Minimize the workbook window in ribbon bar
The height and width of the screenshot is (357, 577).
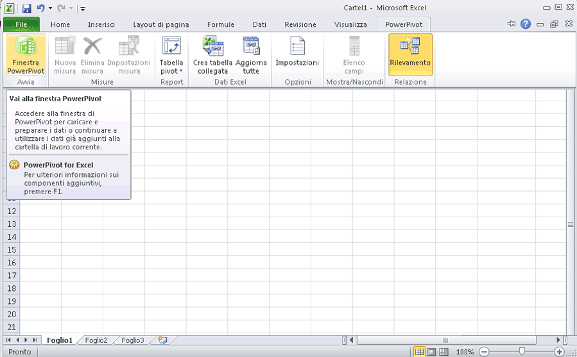click(540, 24)
